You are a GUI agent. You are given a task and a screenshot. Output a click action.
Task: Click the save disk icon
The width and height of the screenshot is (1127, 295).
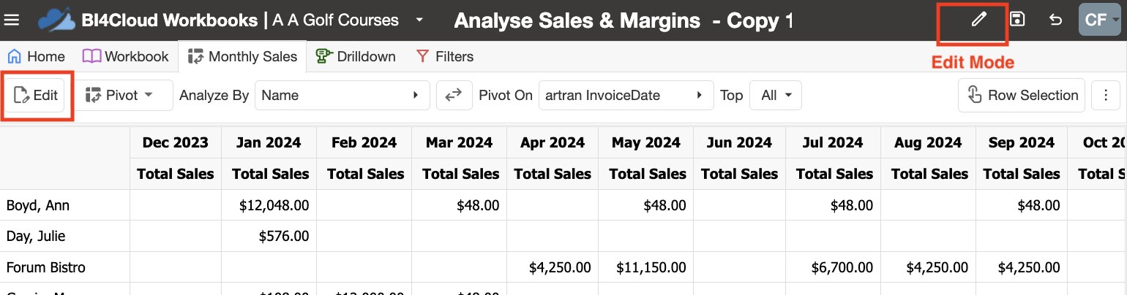pos(1016,20)
